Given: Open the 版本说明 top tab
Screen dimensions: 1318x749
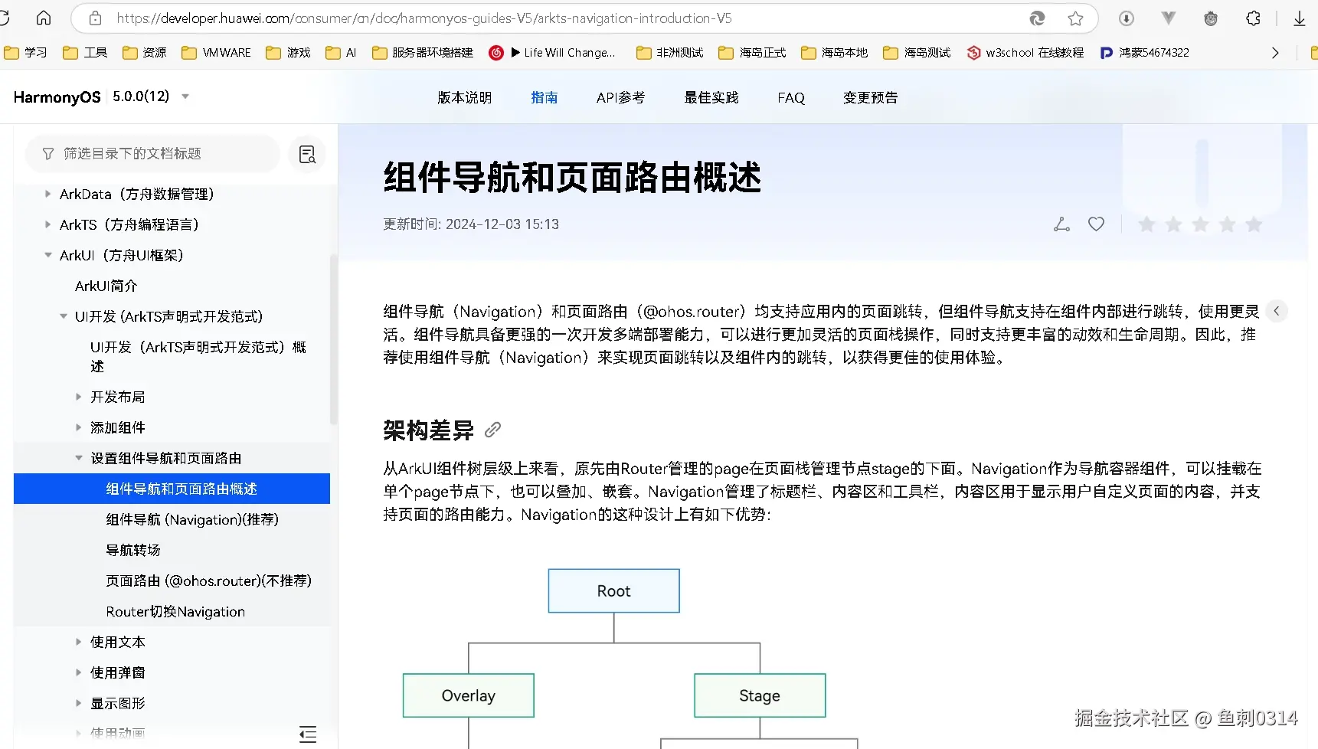Looking at the screenshot, I should (464, 97).
